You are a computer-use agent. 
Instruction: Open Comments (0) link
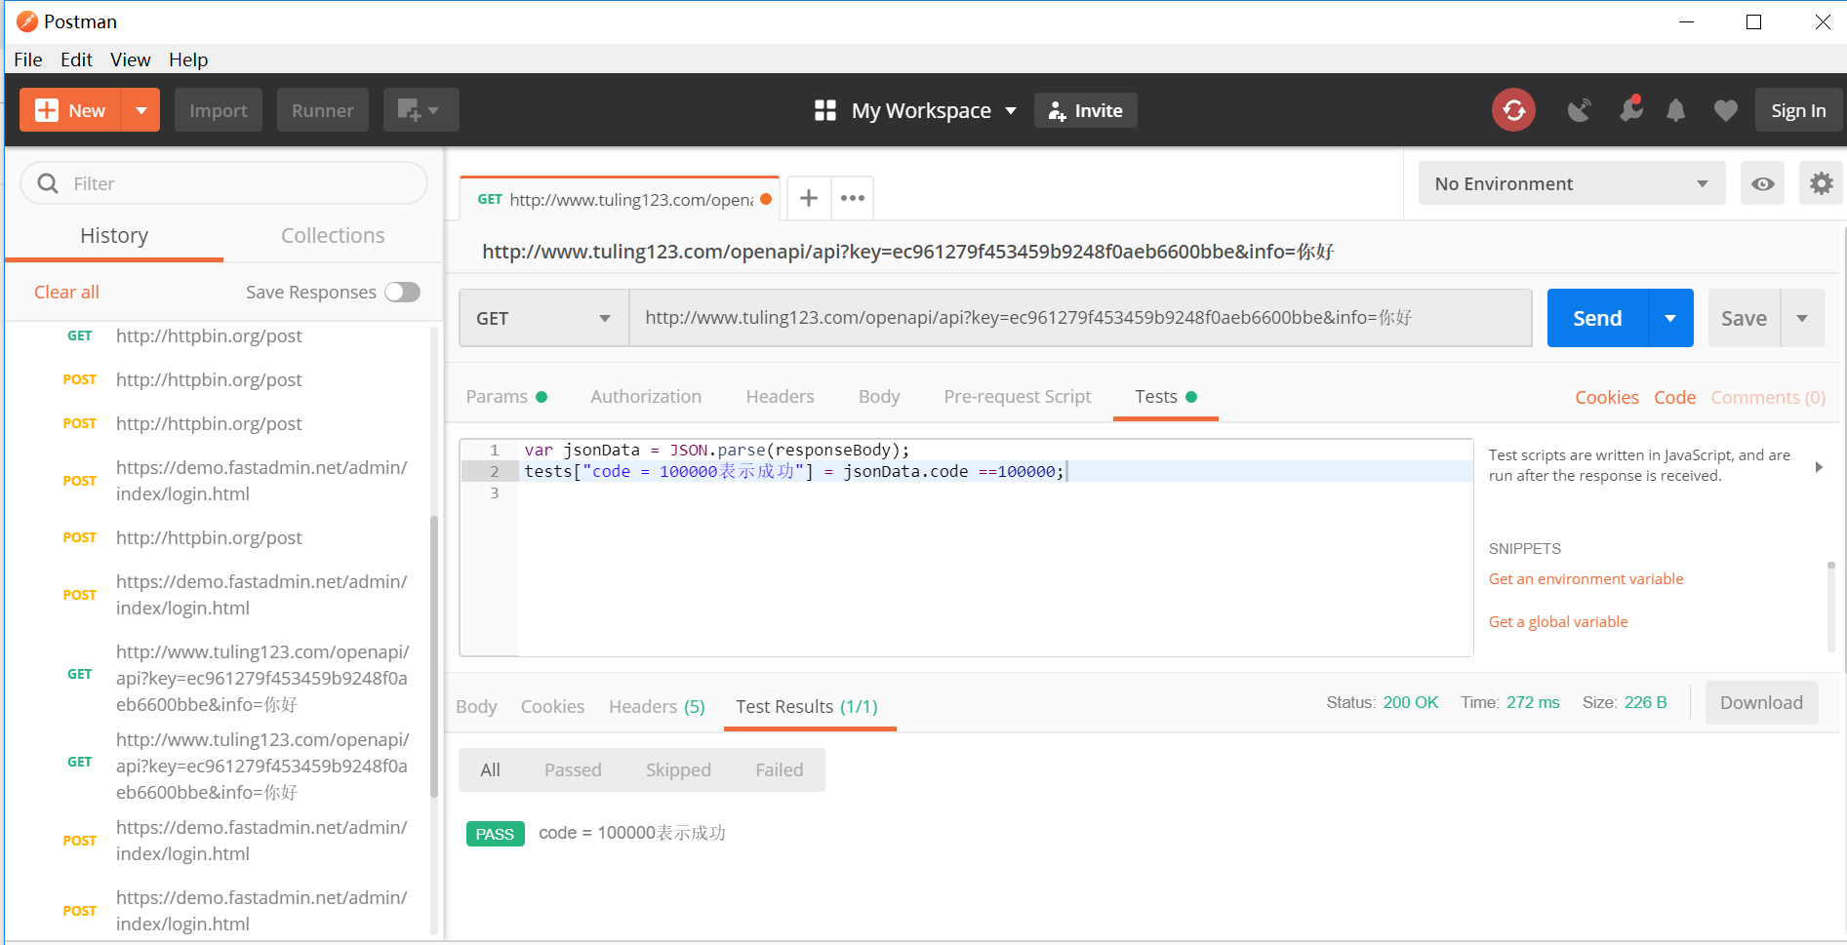coord(1768,398)
